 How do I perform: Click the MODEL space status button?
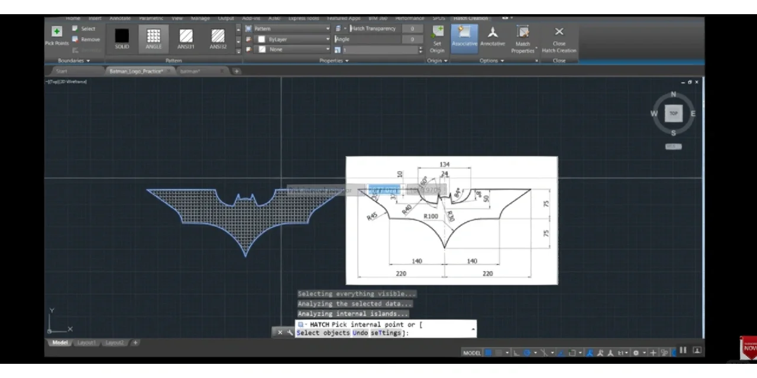tap(472, 353)
